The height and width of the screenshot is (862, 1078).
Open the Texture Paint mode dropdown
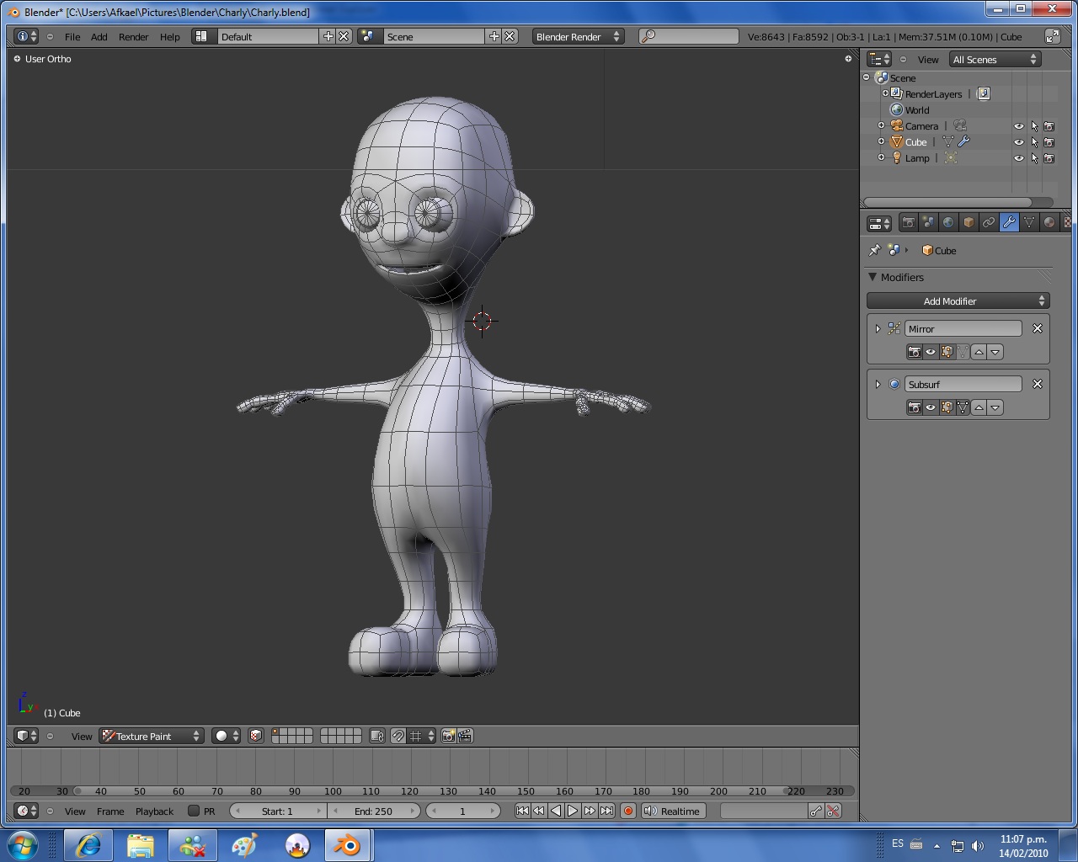(x=152, y=737)
